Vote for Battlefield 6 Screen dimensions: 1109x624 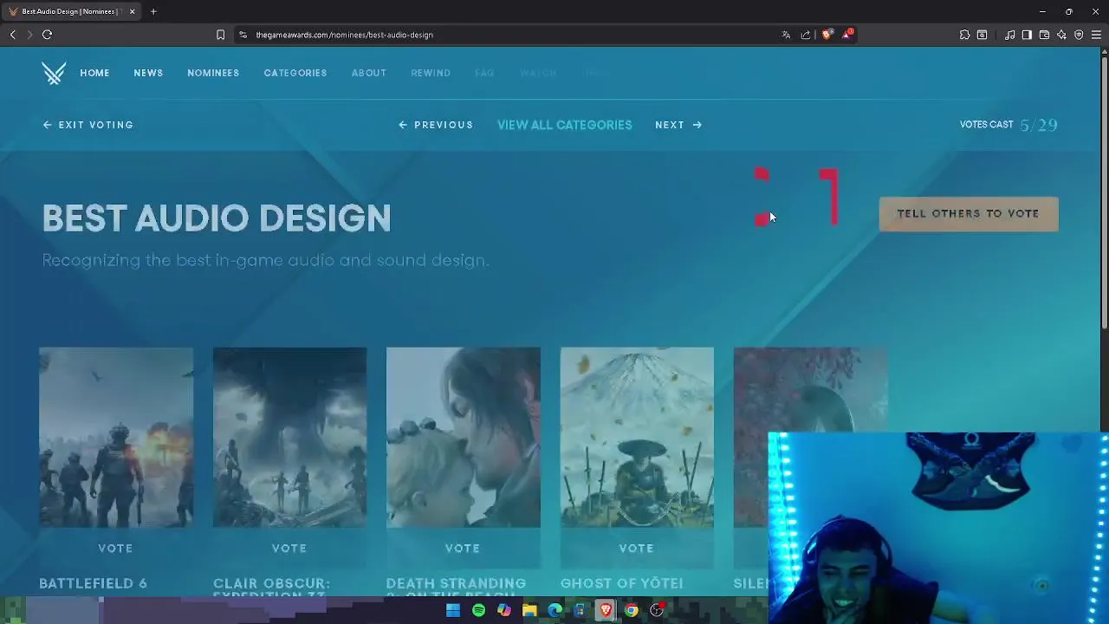[x=115, y=549]
